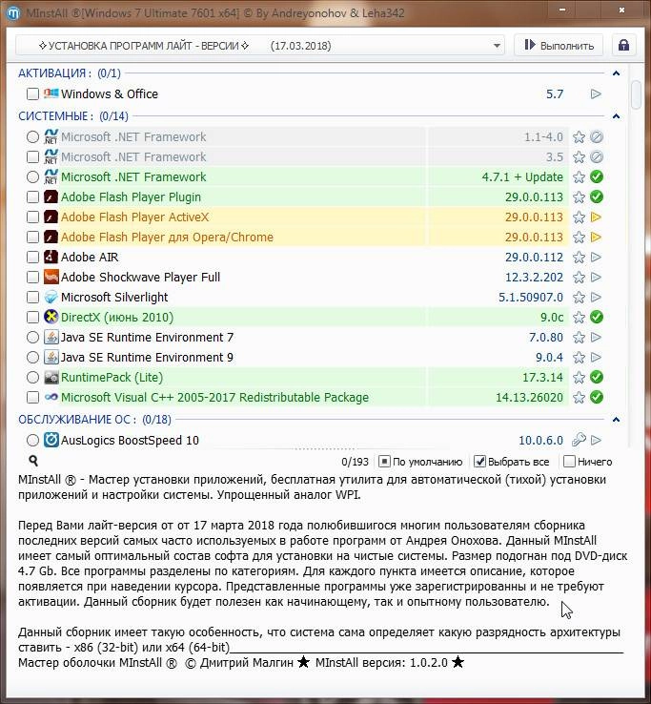Star the Java SE Runtime Environment 9 entry
Viewport: 651px width, 704px height.
click(x=579, y=358)
